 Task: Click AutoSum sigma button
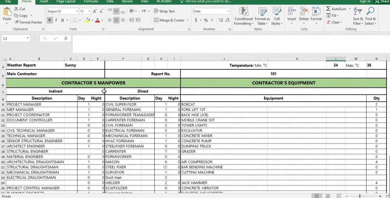[x=336, y=9]
